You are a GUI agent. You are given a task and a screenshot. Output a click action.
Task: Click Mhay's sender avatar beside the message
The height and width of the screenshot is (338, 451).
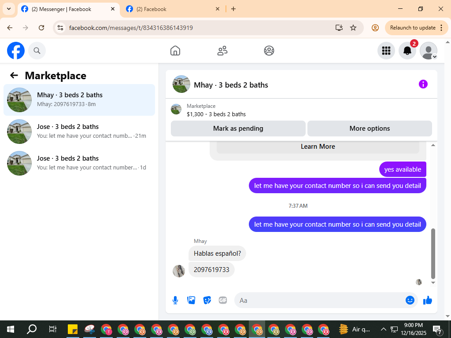179,271
